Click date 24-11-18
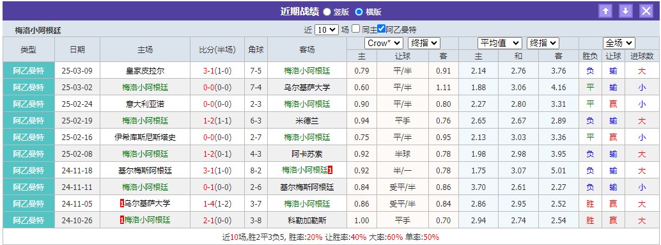The width and height of the screenshot is (661, 245). point(77,170)
